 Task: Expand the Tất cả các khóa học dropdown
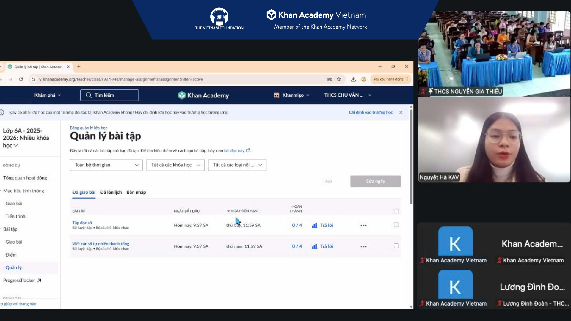coord(175,165)
